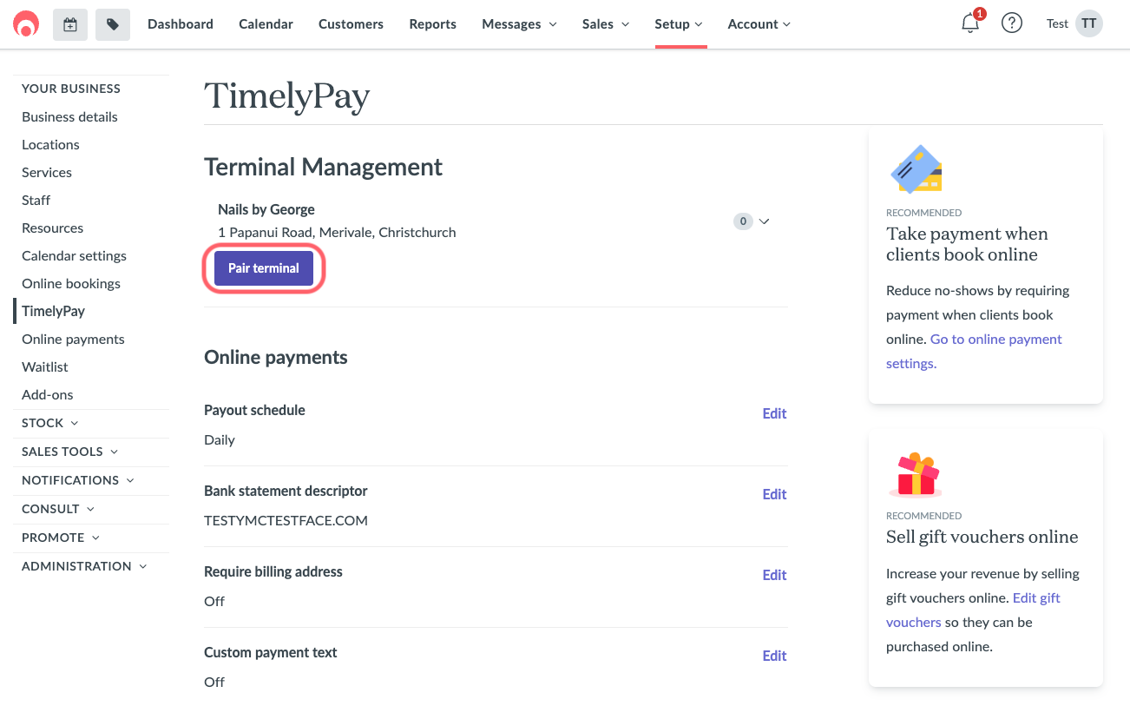The image size is (1130, 706).
Task: Open Calendar settings in sidebar
Action: [x=74, y=255]
